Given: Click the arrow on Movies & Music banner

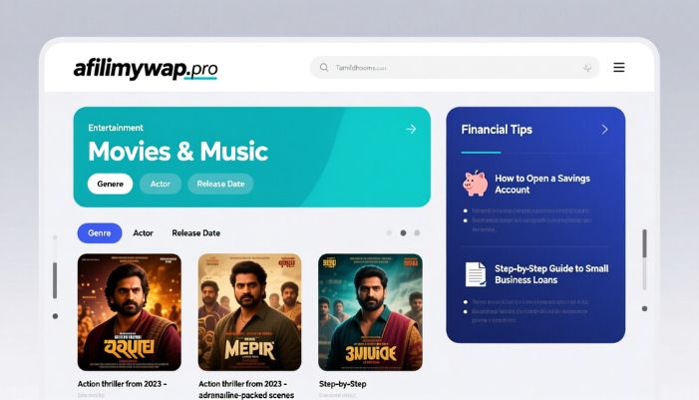Looking at the screenshot, I should coord(411,130).
